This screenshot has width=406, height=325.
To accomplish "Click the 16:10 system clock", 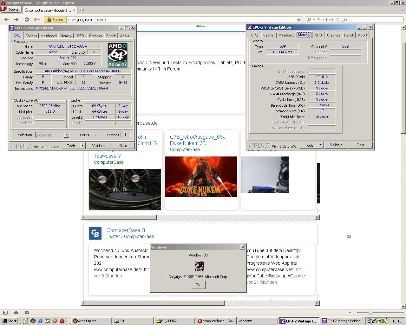I will 397,321.
